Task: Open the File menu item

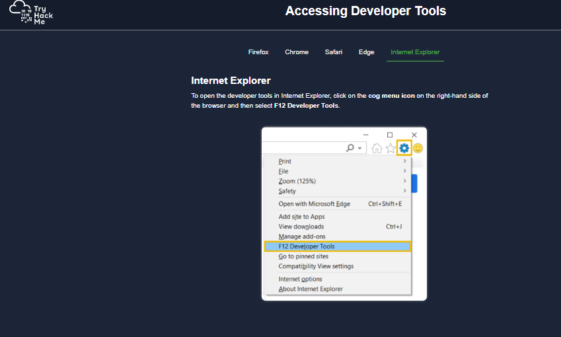Action: 338,171
